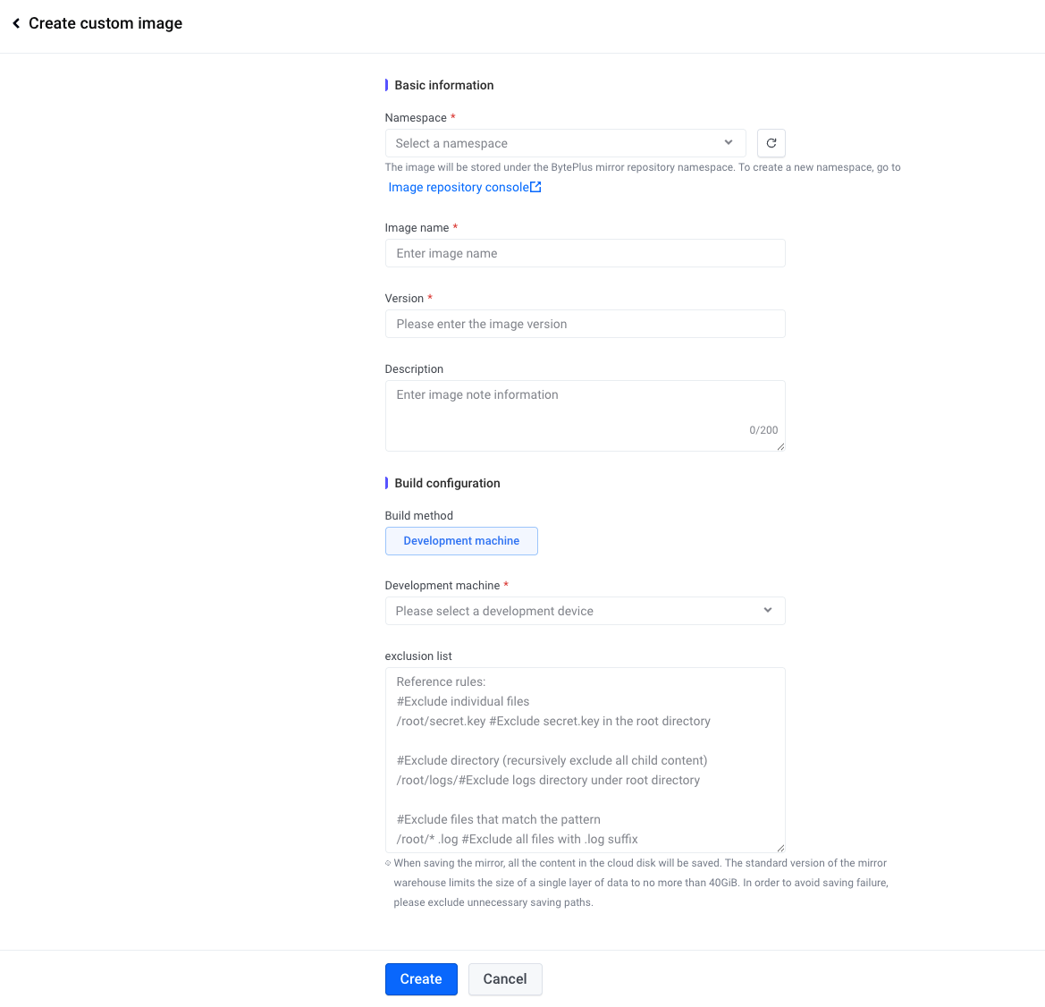Cancel the custom image creation
This screenshot has height=1007, width=1045.
505,979
